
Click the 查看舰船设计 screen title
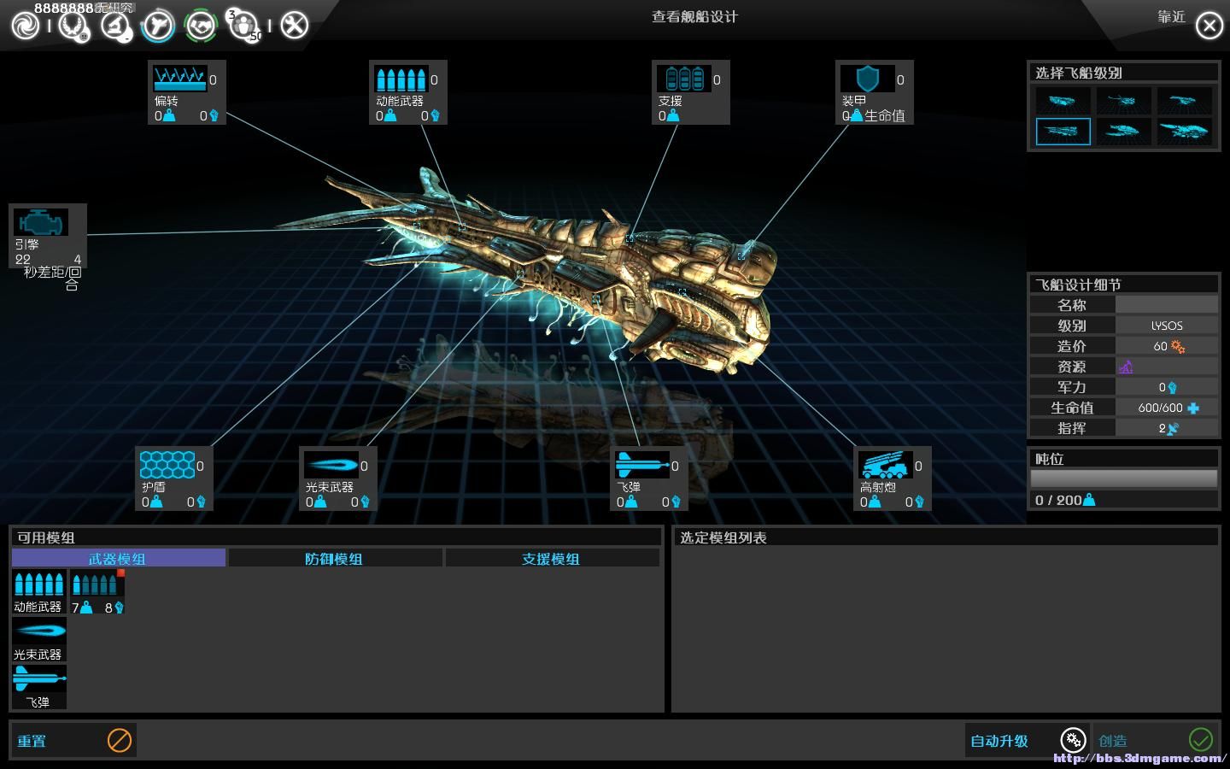694,16
